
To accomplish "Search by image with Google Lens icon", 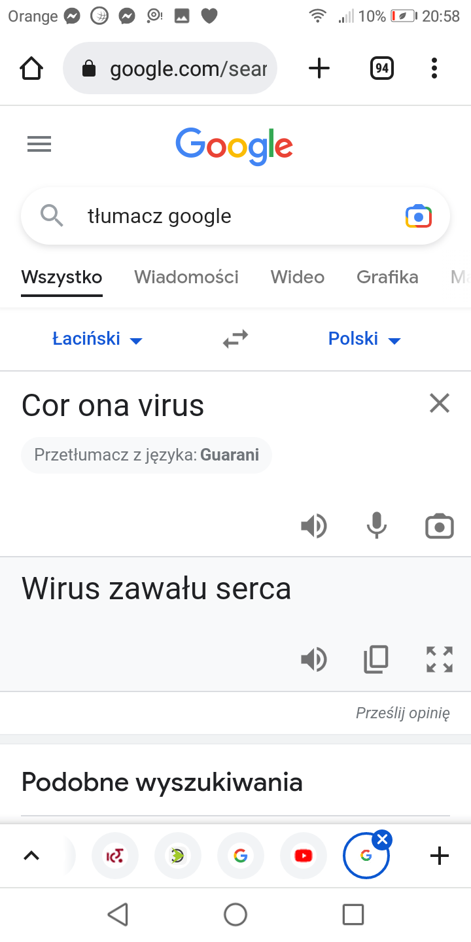I will coord(419,216).
